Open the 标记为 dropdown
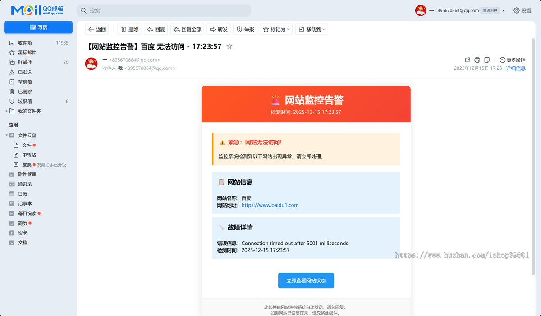The height and width of the screenshot is (316, 541). click(276, 29)
